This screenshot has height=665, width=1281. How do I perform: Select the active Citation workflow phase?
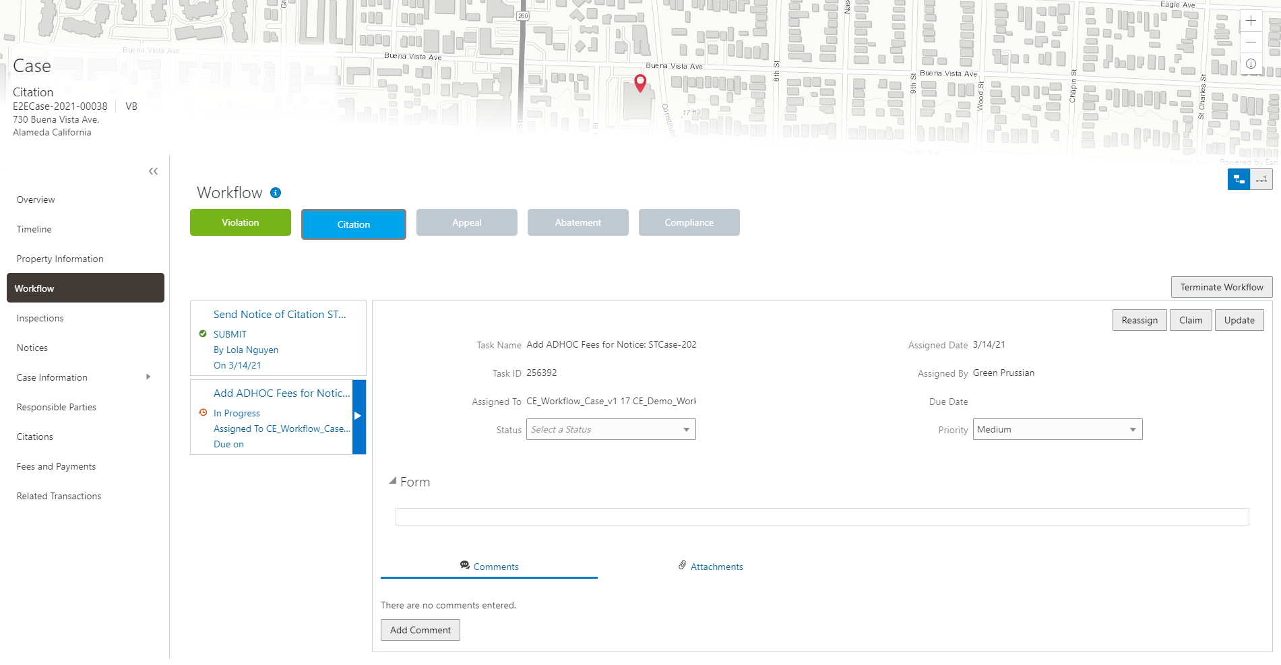point(353,224)
